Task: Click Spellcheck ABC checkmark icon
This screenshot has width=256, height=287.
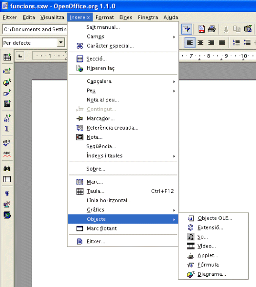Action: [7, 143]
